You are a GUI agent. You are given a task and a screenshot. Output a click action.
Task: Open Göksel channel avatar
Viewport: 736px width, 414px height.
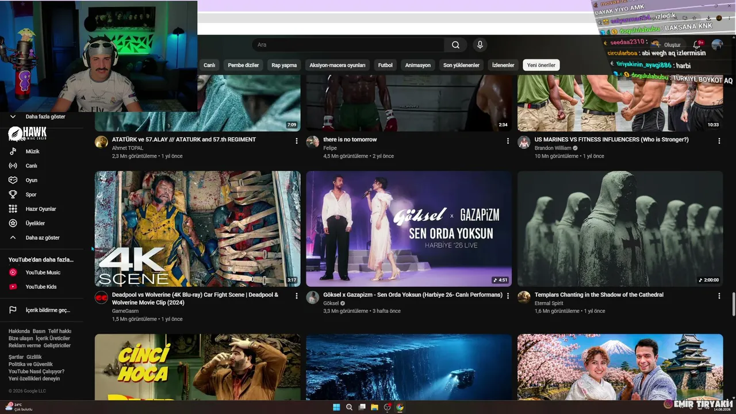(x=312, y=297)
